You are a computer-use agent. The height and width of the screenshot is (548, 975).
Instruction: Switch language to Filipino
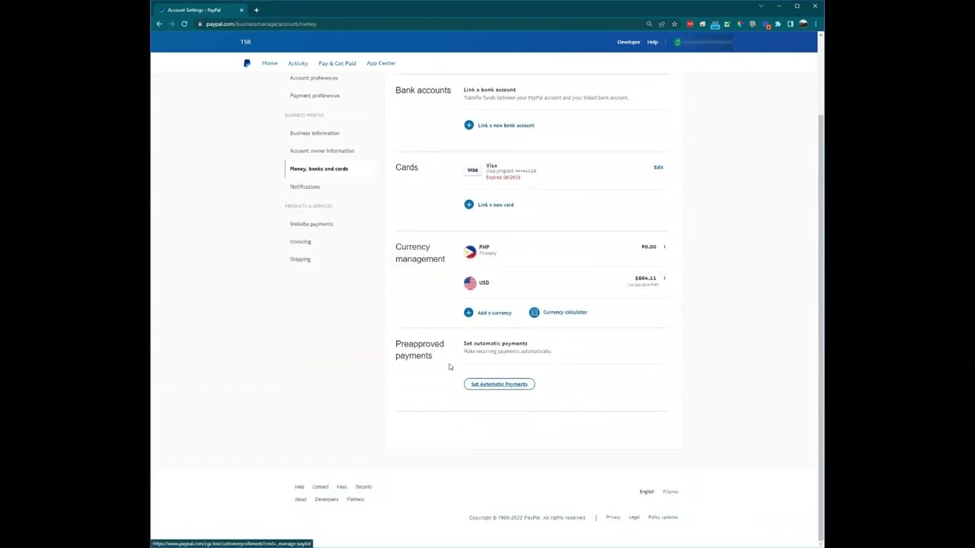coord(670,492)
